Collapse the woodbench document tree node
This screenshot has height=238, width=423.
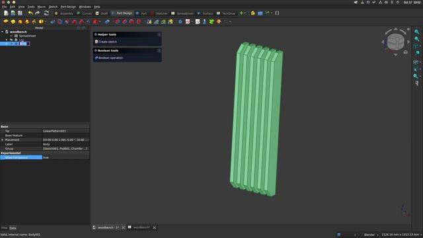point(3,32)
